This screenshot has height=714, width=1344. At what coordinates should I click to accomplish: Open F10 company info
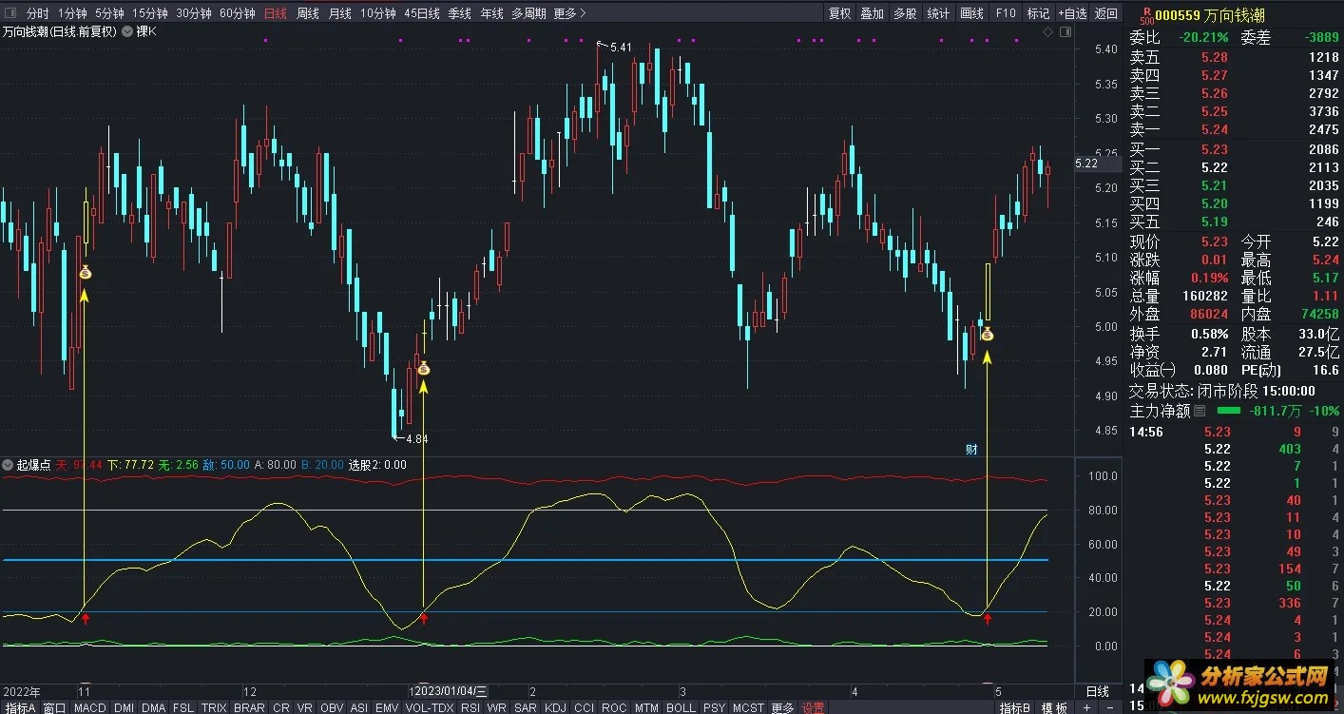pos(1006,13)
